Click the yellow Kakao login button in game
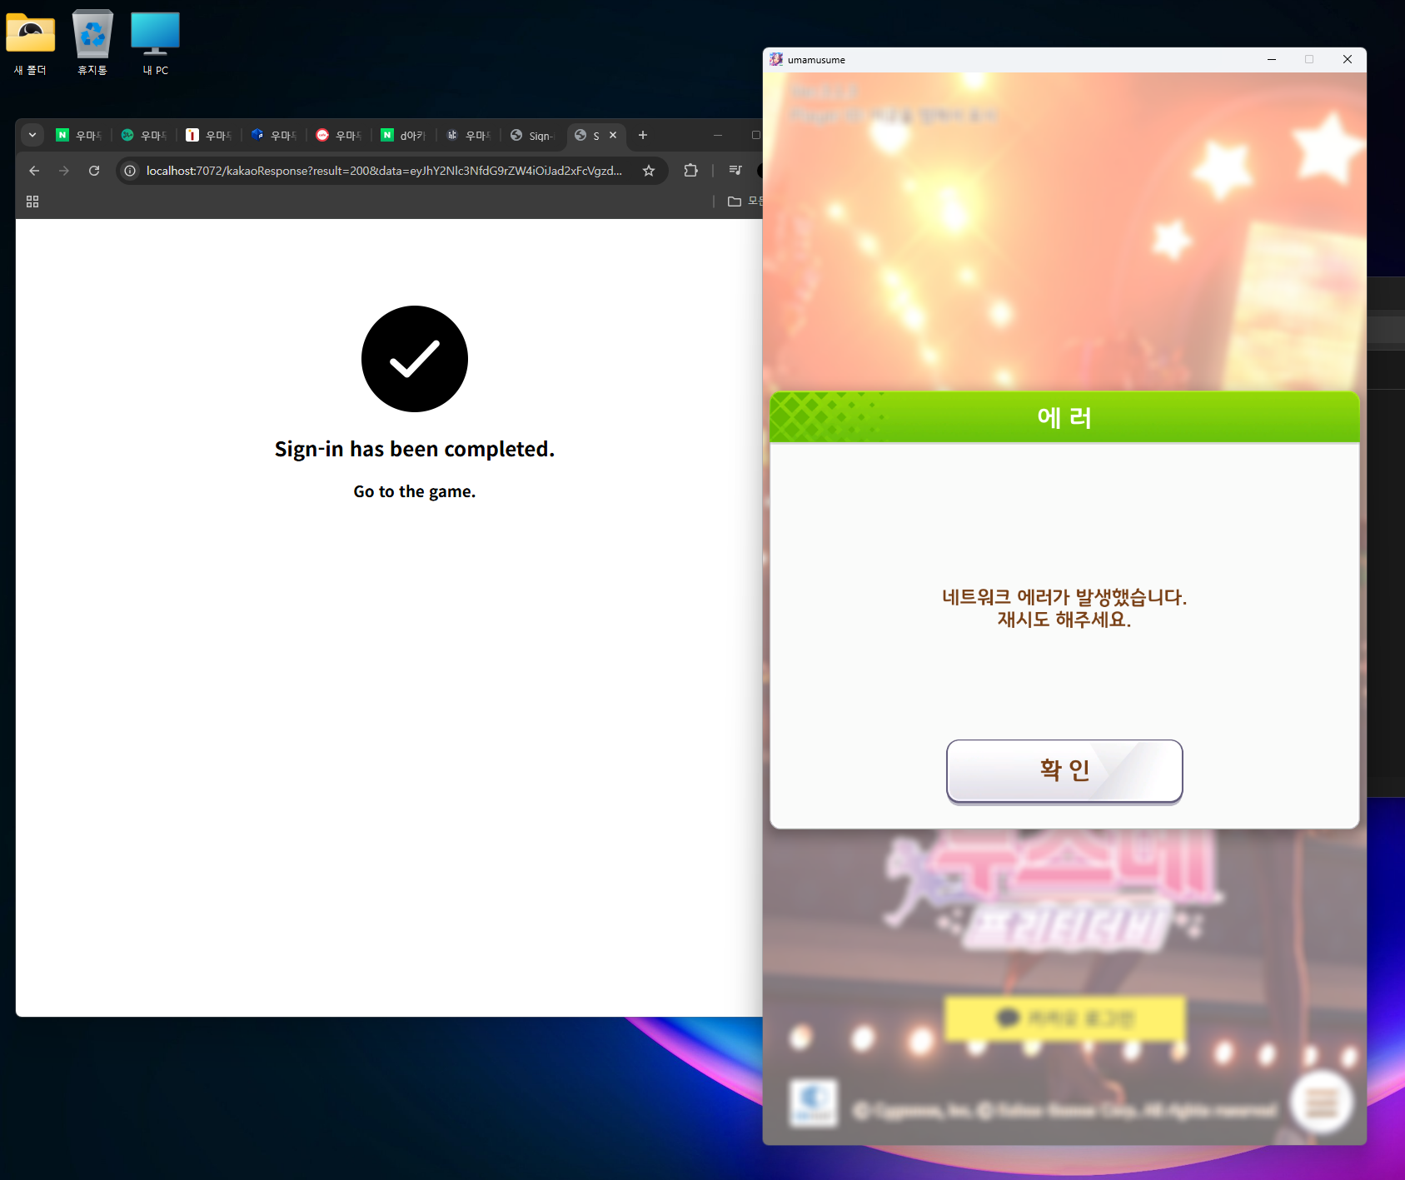Viewport: 1405px width, 1180px height. coord(1064,1018)
